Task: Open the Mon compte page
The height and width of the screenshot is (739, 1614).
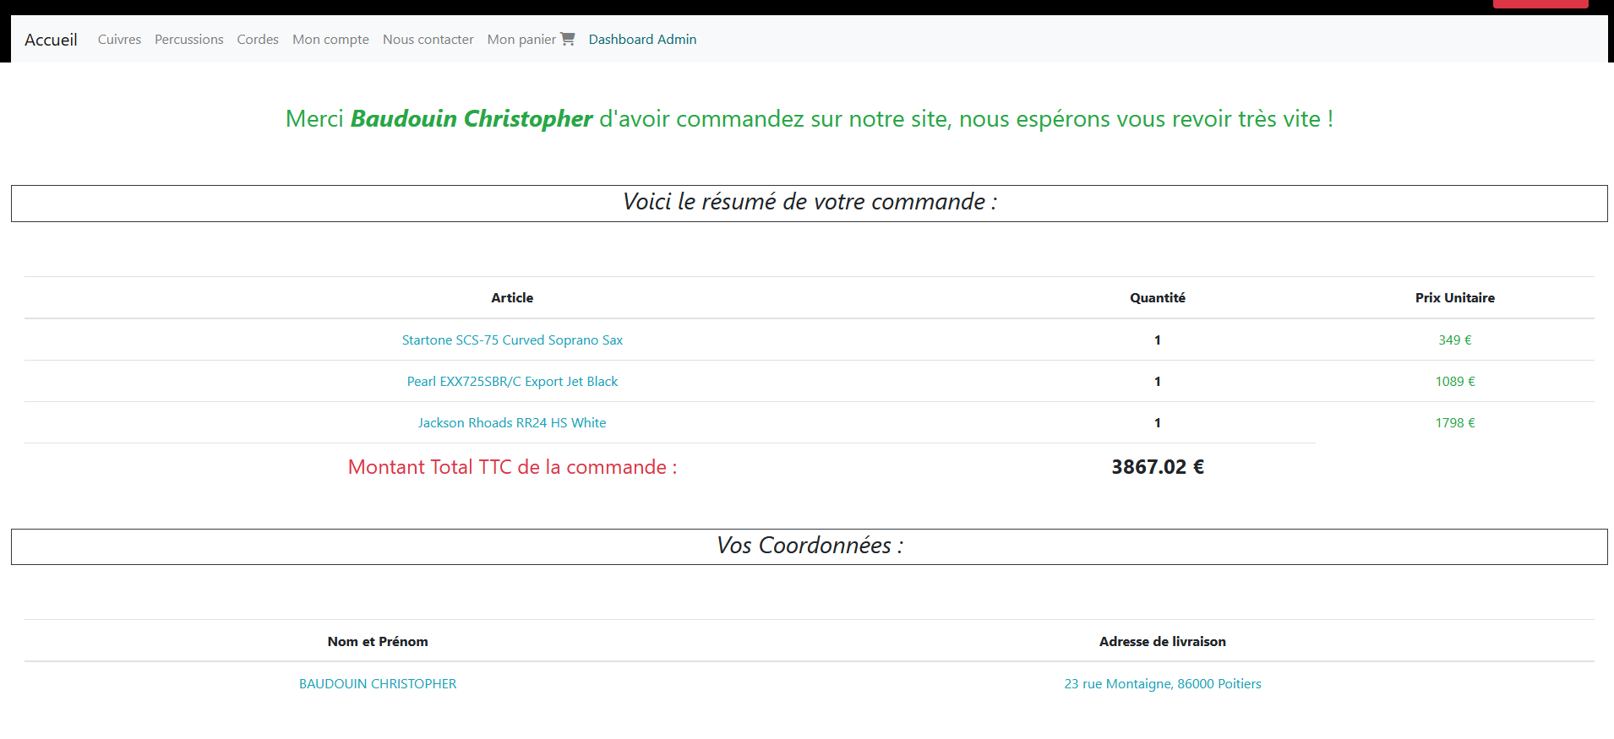Action: tap(330, 40)
